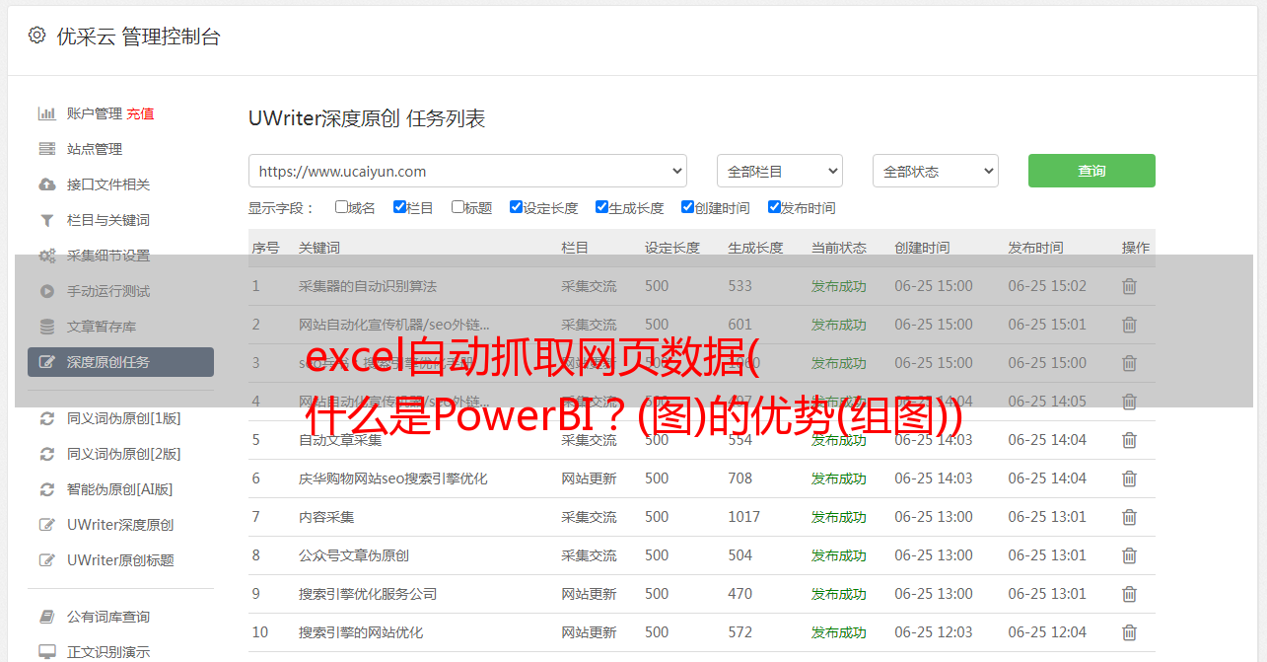Delete row 8 公众号文章伪原创 task
1267x662 pixels.
(x=1130, y=555)
